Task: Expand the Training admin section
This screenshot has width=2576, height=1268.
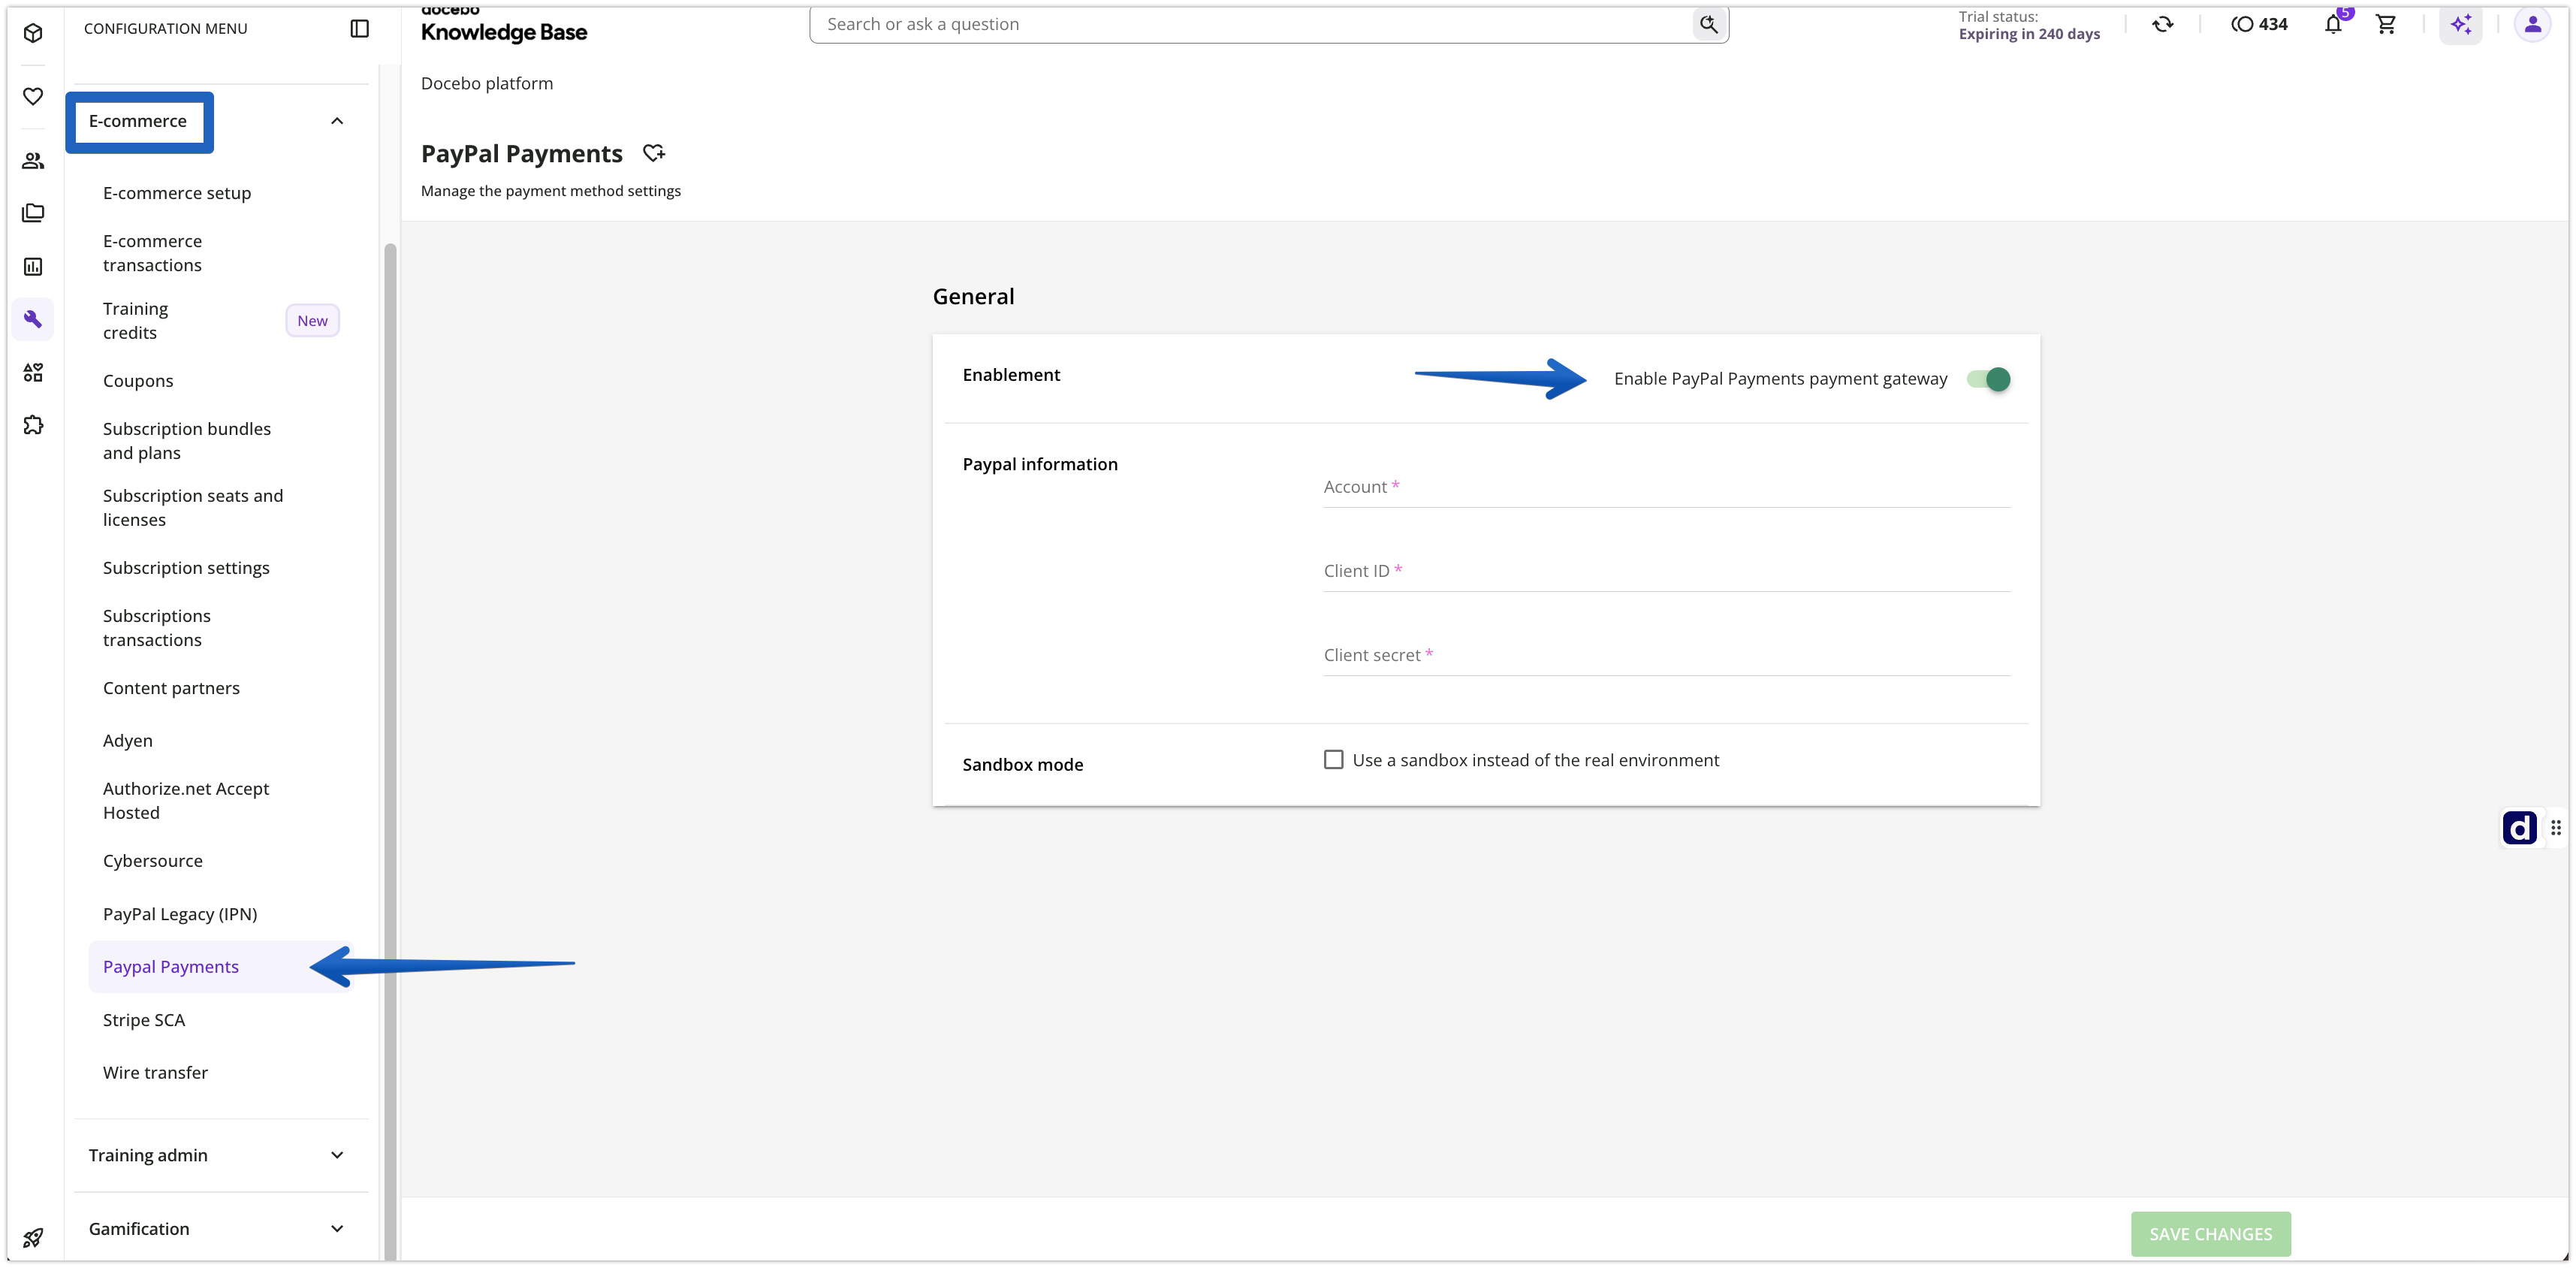Action: pos(218,1155)
